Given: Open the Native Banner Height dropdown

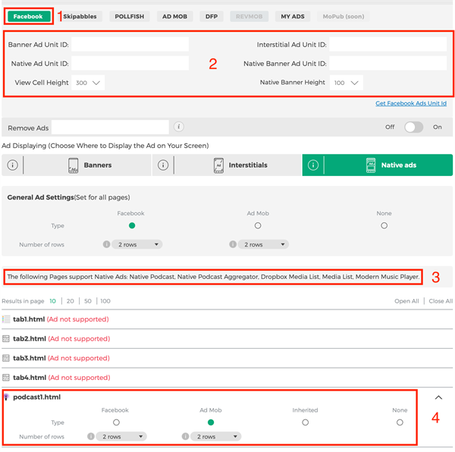Looking at the screenshot, I should pyautogui.click(x=346, y=83).
